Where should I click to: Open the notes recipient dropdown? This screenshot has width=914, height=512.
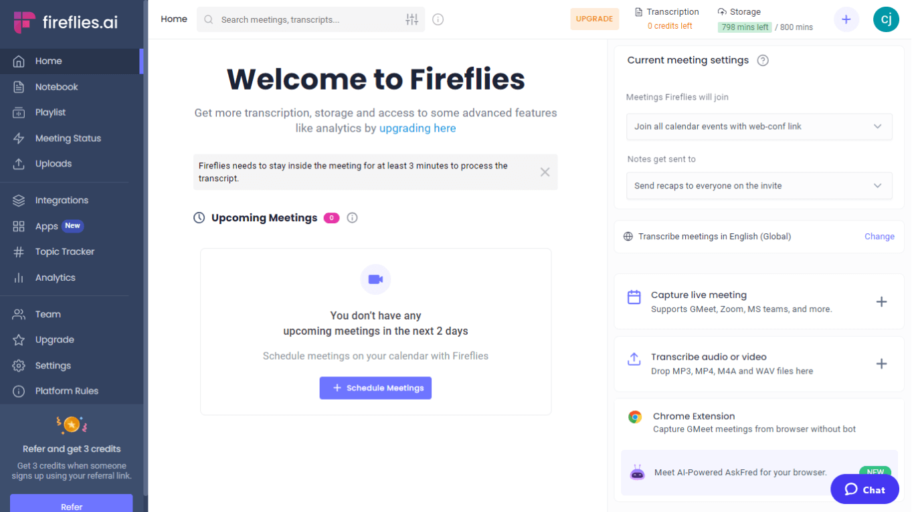coord(759,185)
